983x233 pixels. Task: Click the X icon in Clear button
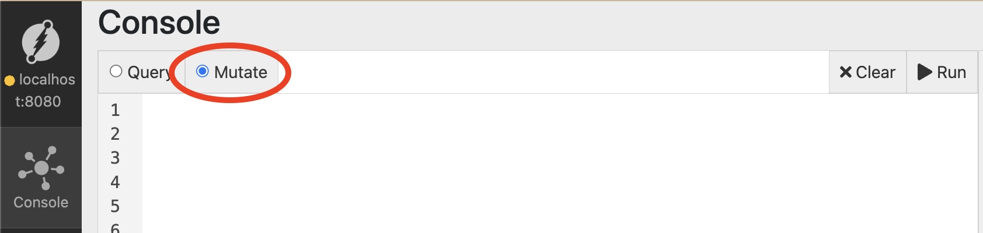tap(845, 72)
